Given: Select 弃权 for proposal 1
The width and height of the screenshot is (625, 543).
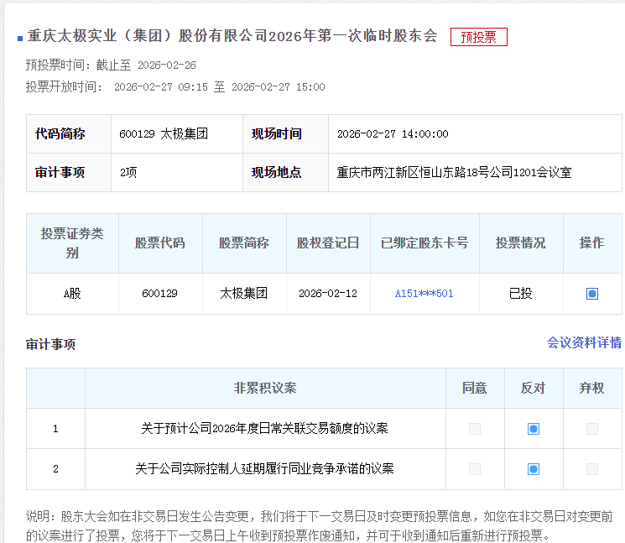Looking at the screenshot, I should [x=592, y=429].
